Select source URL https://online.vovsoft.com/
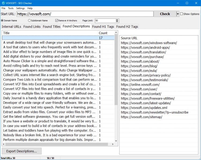This screenshot has width=201, height=160. 159,84
